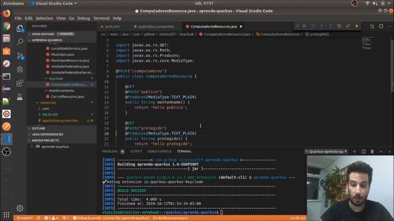
Task: Switch to the Debug Console tab
Action: pos(159,152)
